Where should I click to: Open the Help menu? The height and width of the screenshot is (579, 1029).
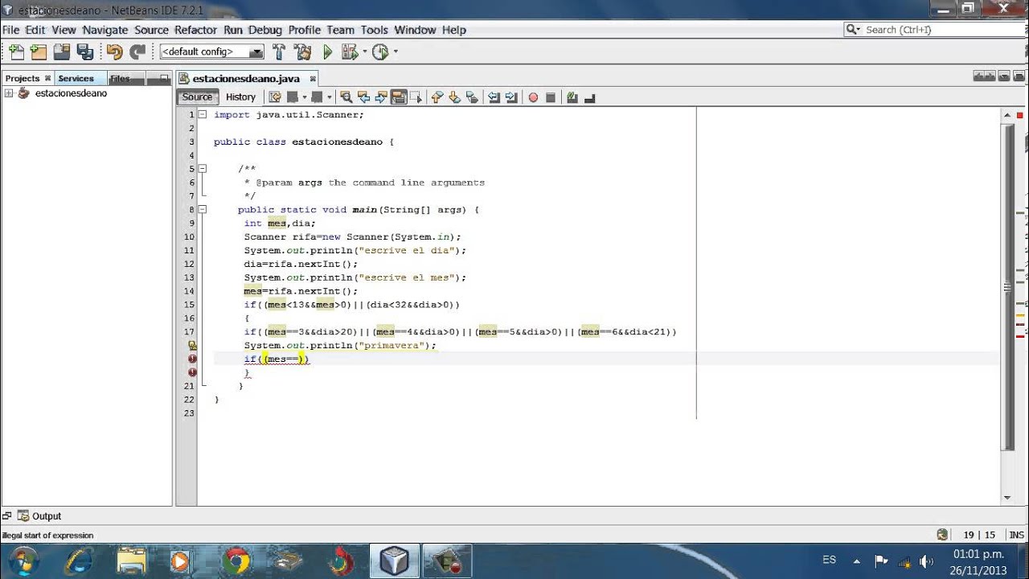(x=454, y=30)
